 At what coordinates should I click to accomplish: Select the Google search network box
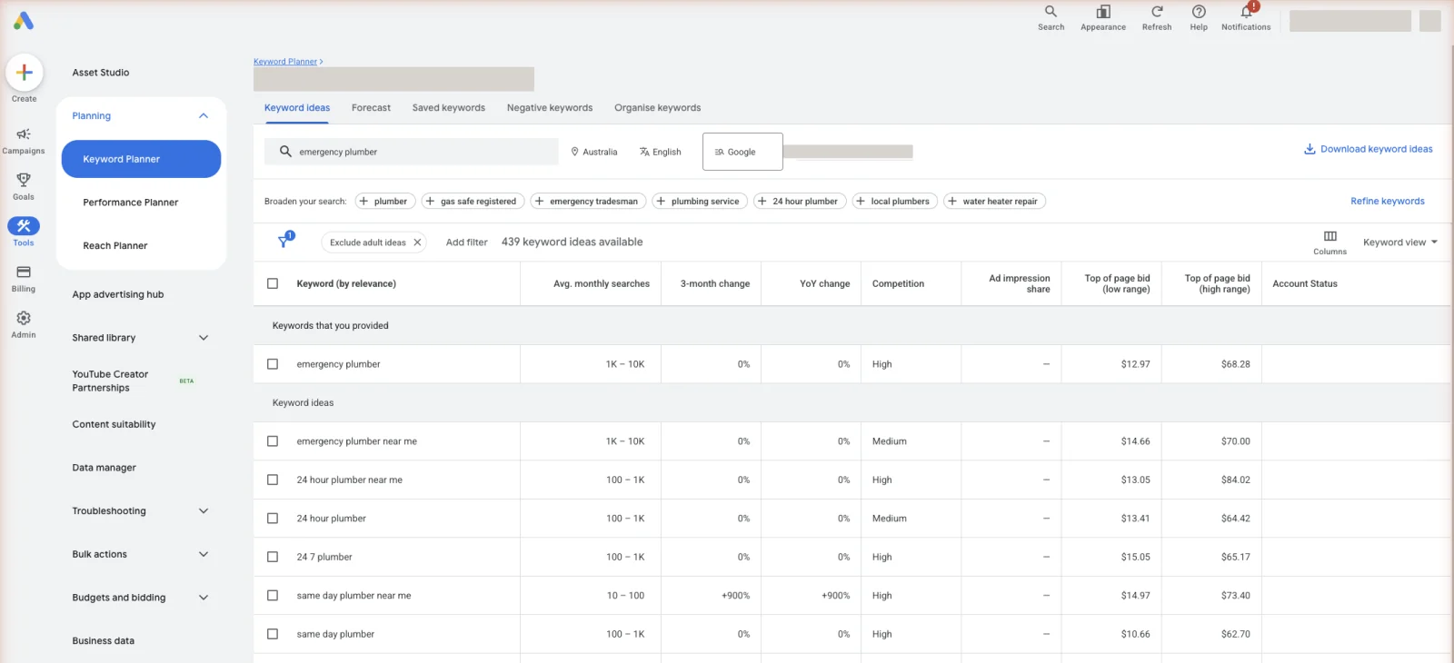742,152
